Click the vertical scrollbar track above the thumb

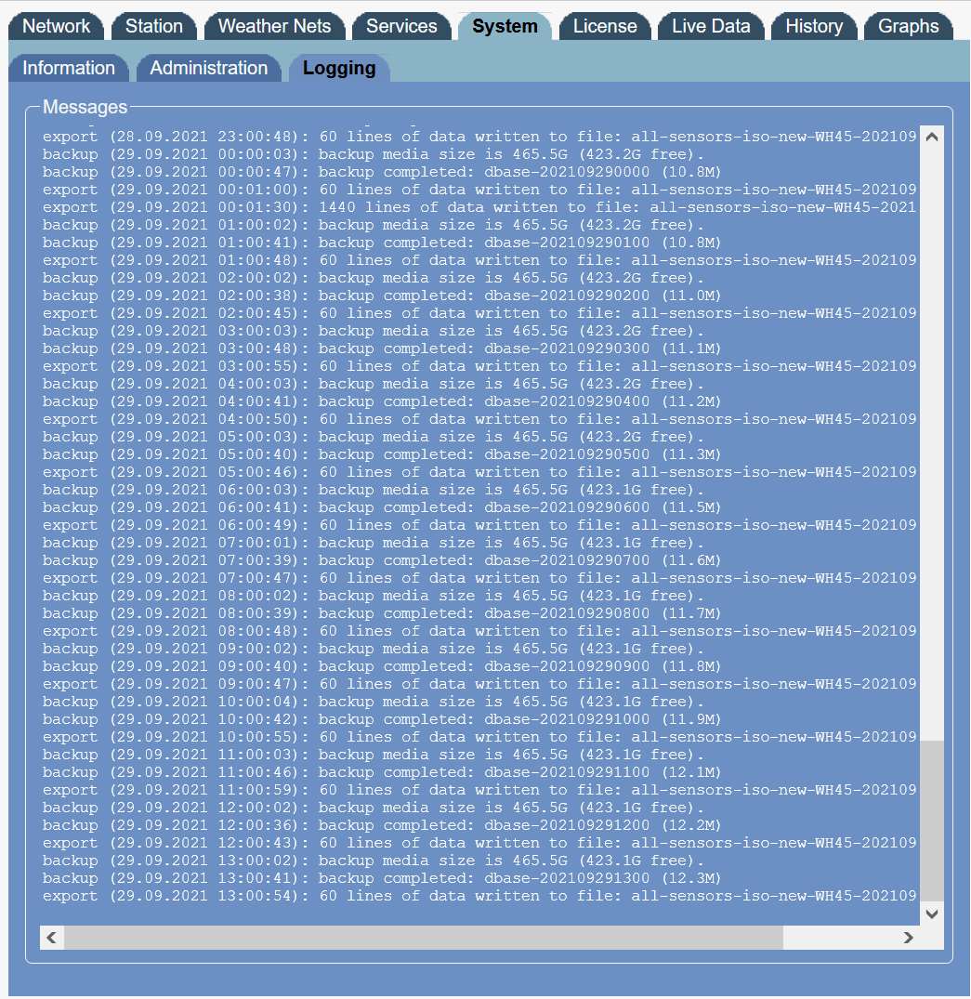(x=931, y=444)
